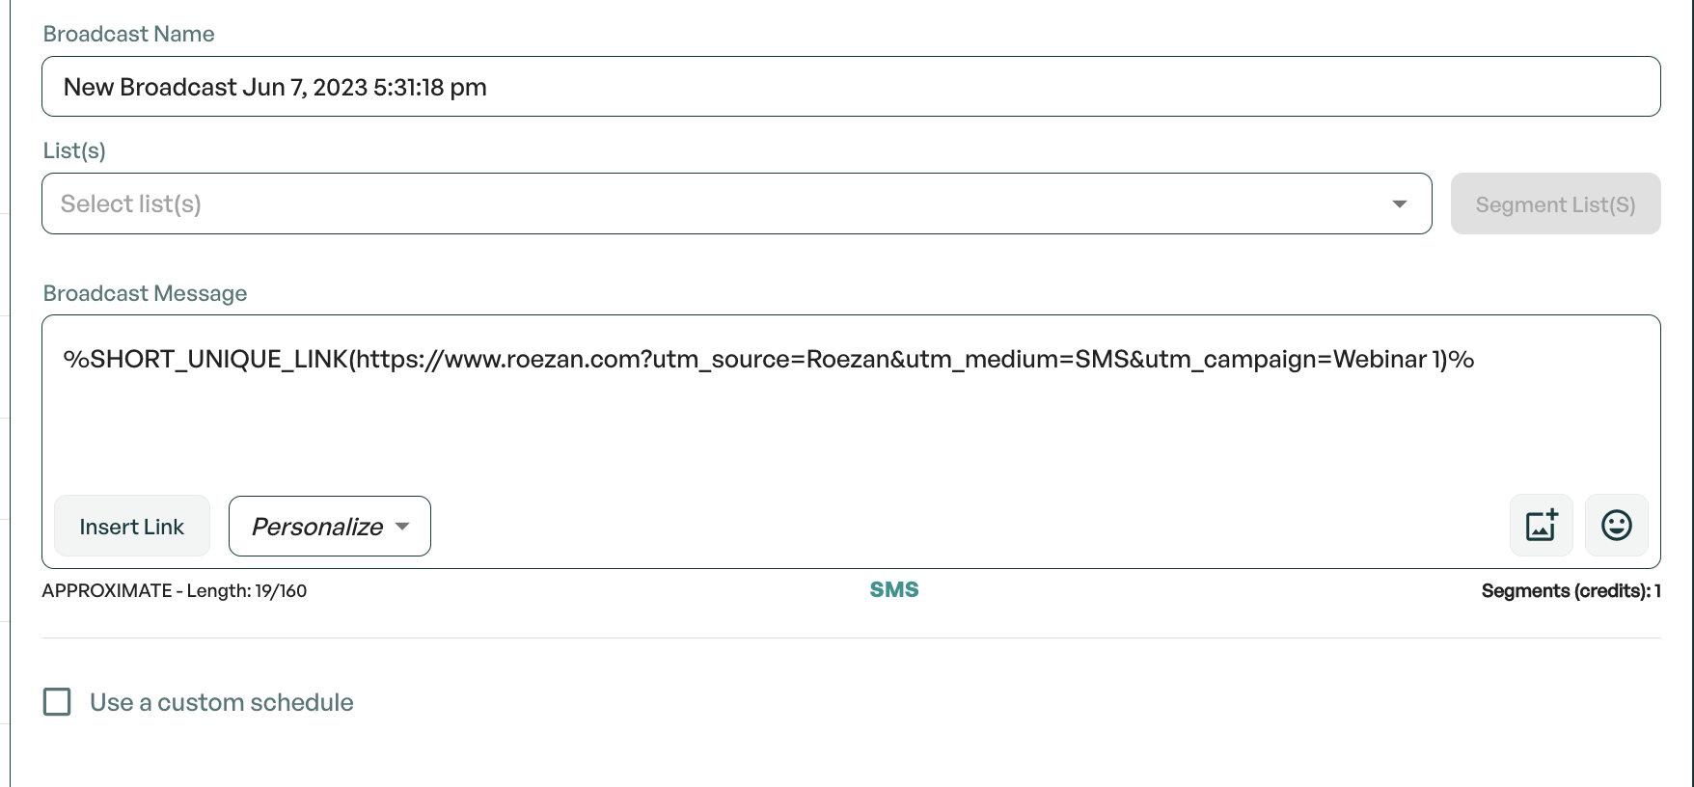This screenshot has height=787, width=1694.
Task: Click the List(s) field label
Action: click(x=74, y=150)
